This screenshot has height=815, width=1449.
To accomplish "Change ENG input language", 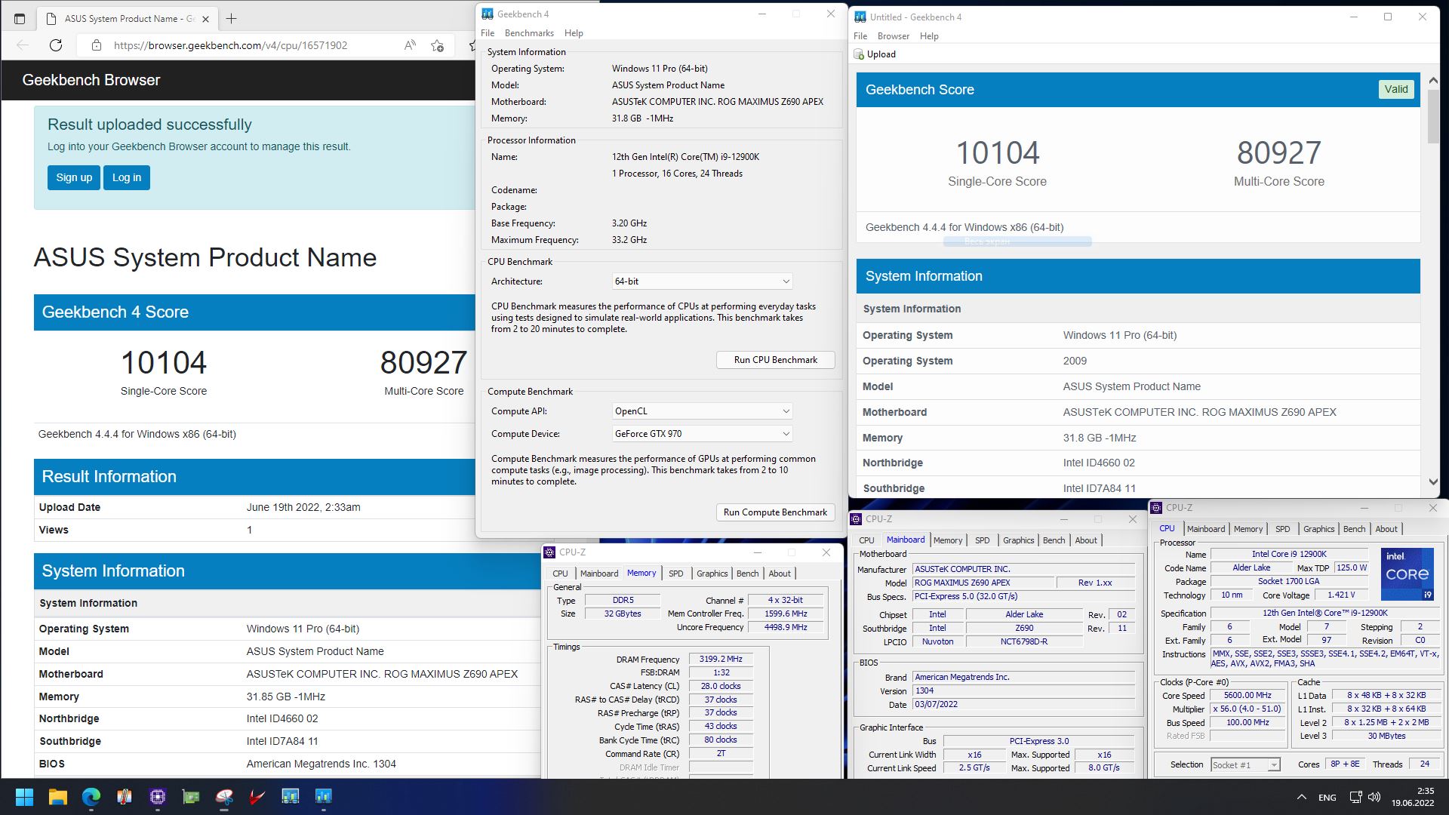I will (1327, 797).
